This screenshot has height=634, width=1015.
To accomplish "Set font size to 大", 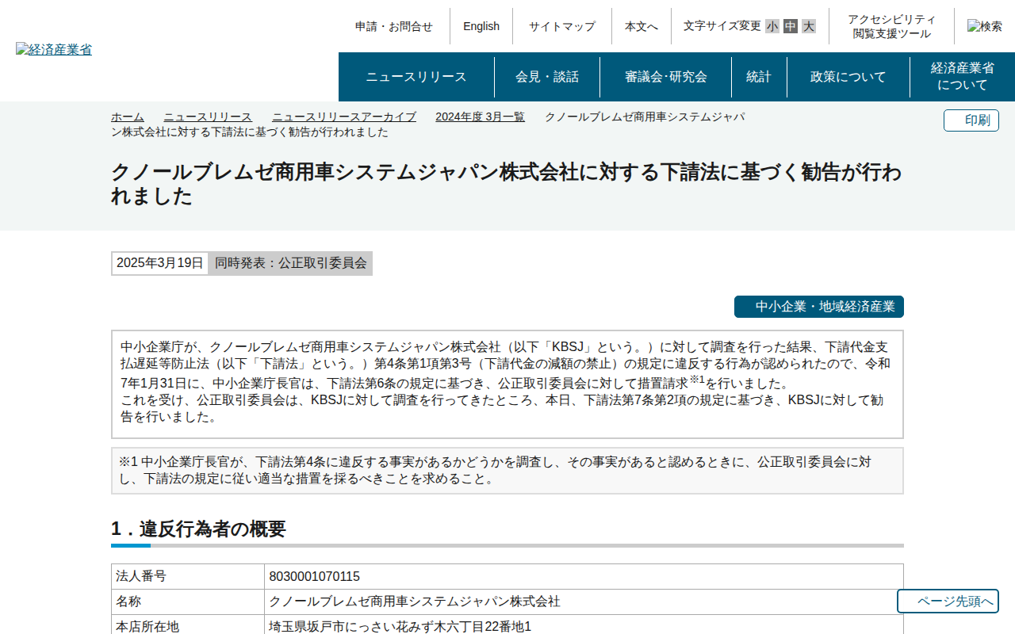I will coord(809,26).
